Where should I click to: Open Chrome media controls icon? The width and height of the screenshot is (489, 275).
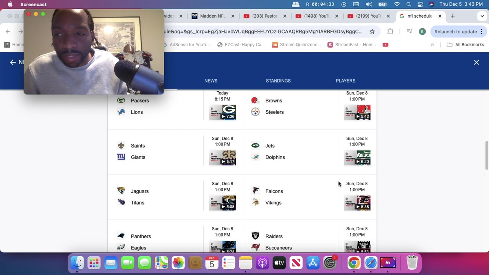(x=409, y=31)
